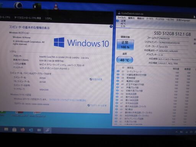Click the 項目名 column header
Viewport: 196px width, 147px height.
pos(130,68)
